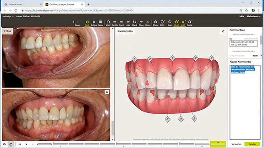Click the zoom in plus icon
Viewport: 264px width, 148px height.
tap(74, 22)
